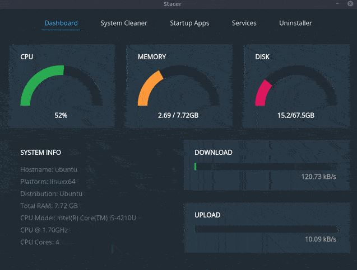Open the Uninstaller tab
This screenshot has width=357, height=270.
[x=295, y=23]
